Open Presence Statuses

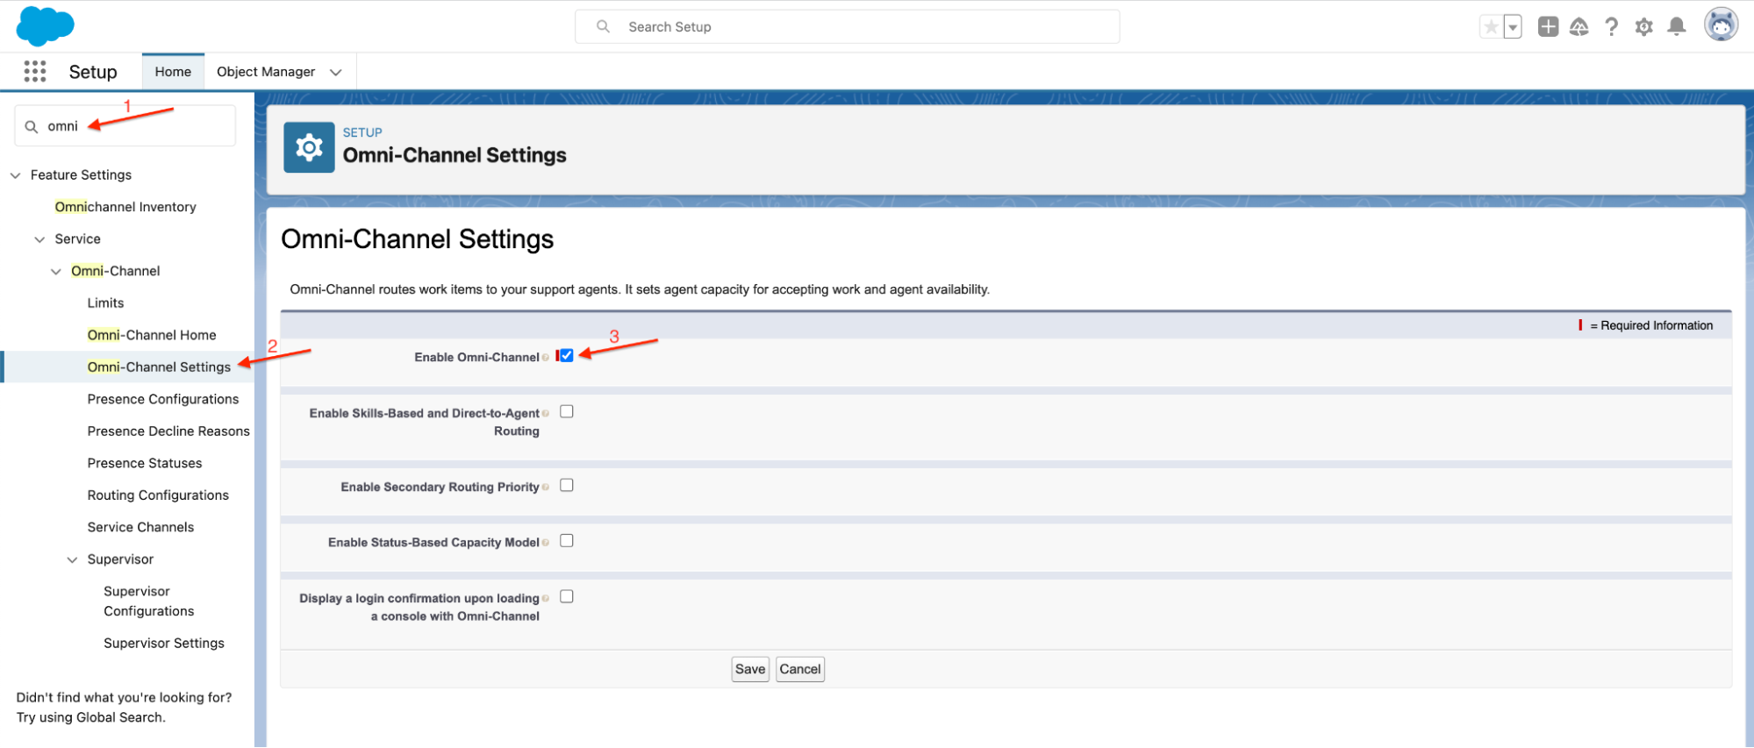tap(145, 463)
